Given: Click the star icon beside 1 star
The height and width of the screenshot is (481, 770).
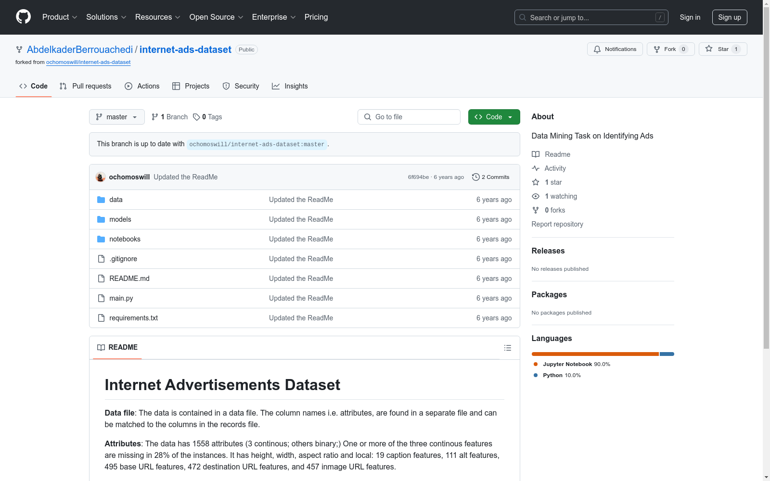Looking at the screenshot, I should pyautogui.click(x=536, y=182).
